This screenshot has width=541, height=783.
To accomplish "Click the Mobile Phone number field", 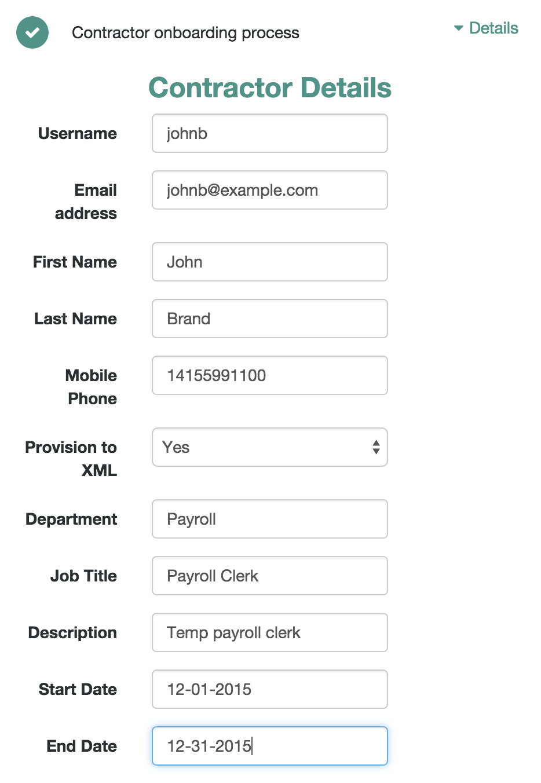I will (x=270, y=375).
